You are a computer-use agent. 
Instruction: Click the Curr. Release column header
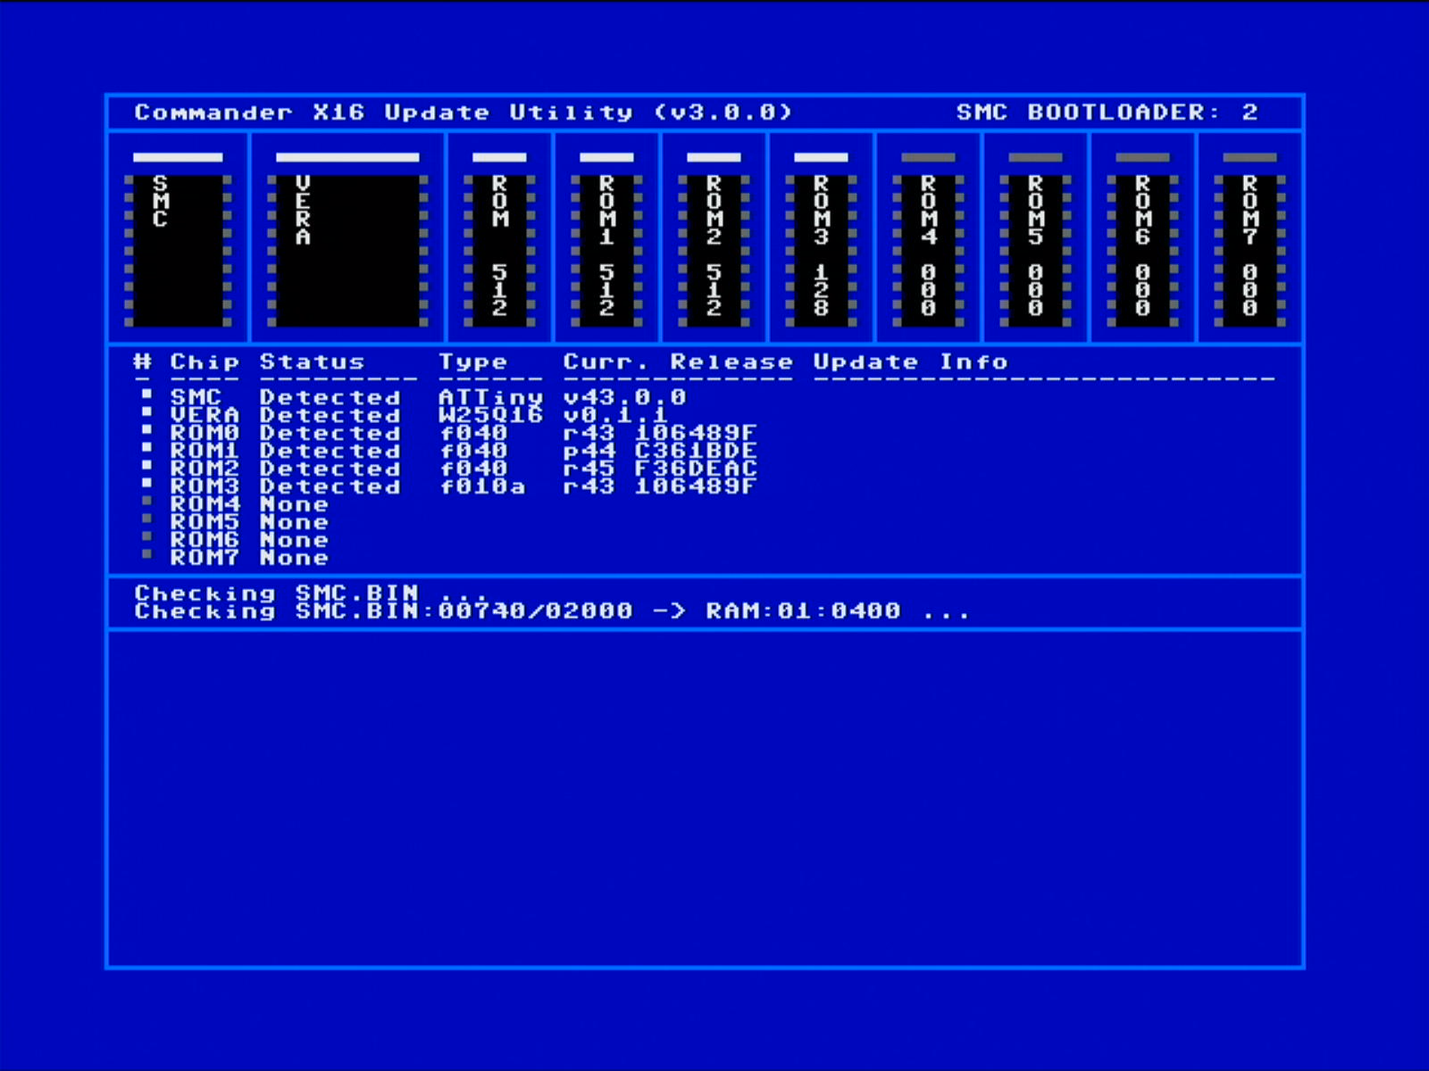click(678, 362)
